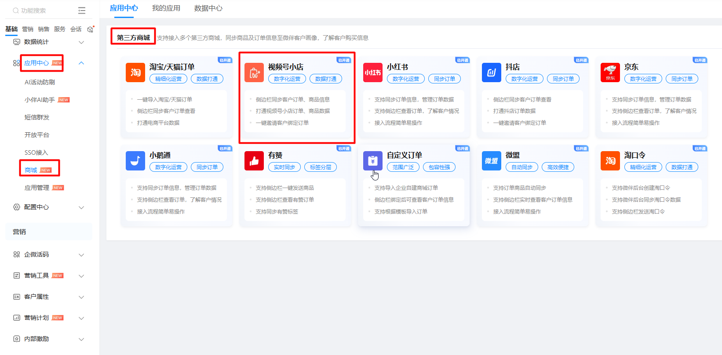Click the 视频号小店 shop icon
Image resolution: width=722 pixels, height=355 pixels.
tap(254, 72)
